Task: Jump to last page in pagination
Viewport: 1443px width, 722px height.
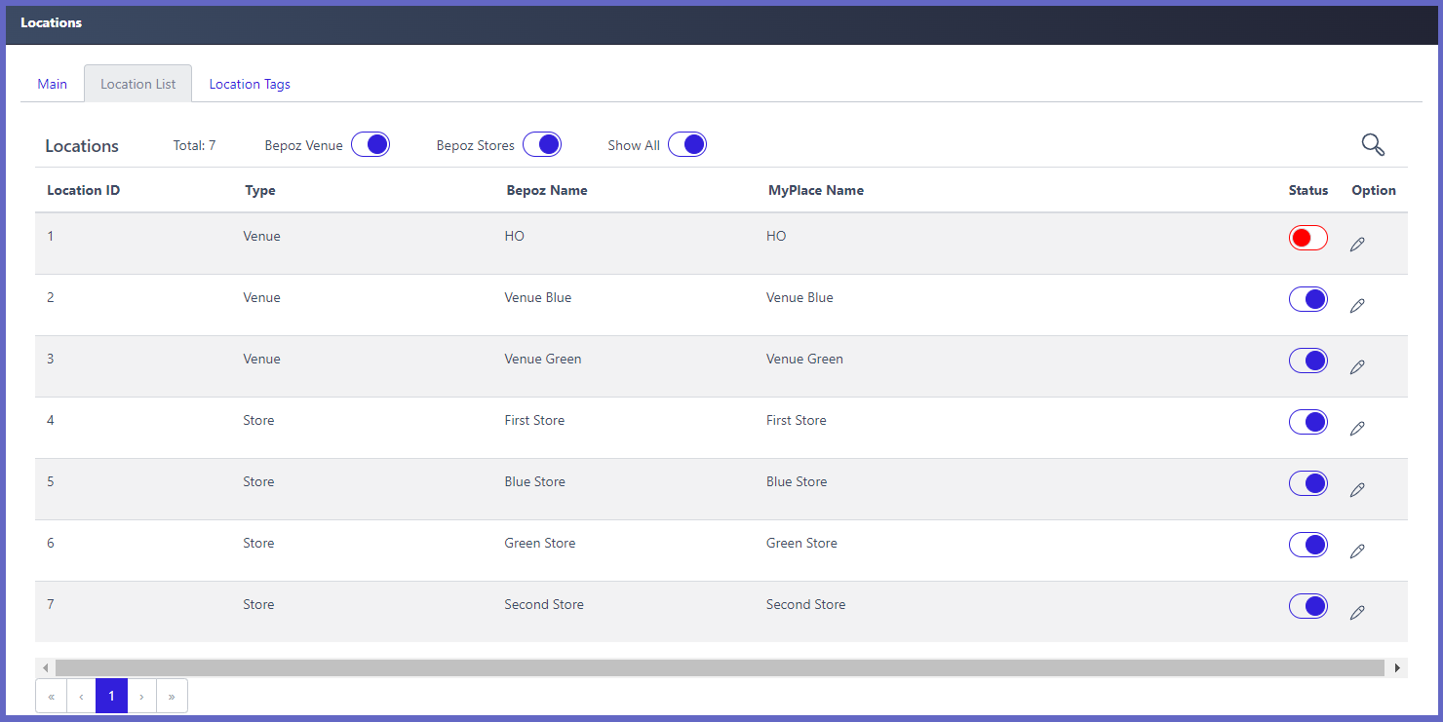Action: point(172,696)
